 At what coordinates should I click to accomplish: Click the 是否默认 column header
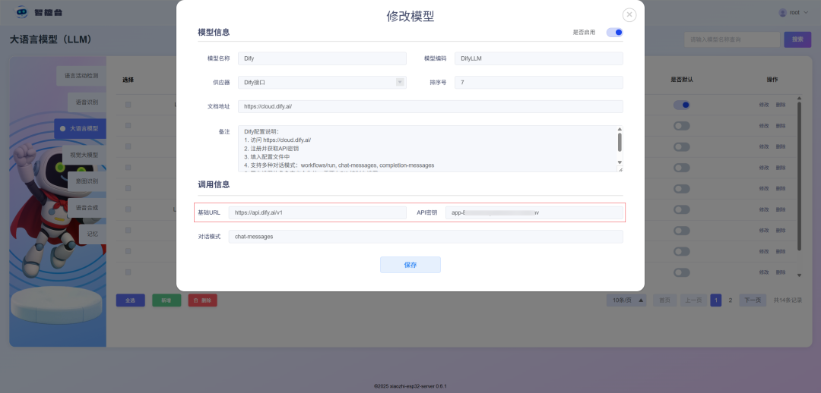pos(682,80)
